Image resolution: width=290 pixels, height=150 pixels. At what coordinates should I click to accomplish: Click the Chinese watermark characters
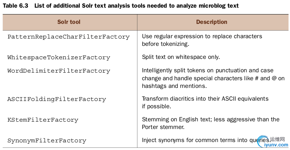277,139
